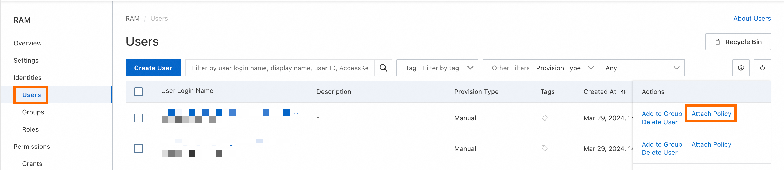
Task: Expand the Any value dropdown
Action: 641,68
